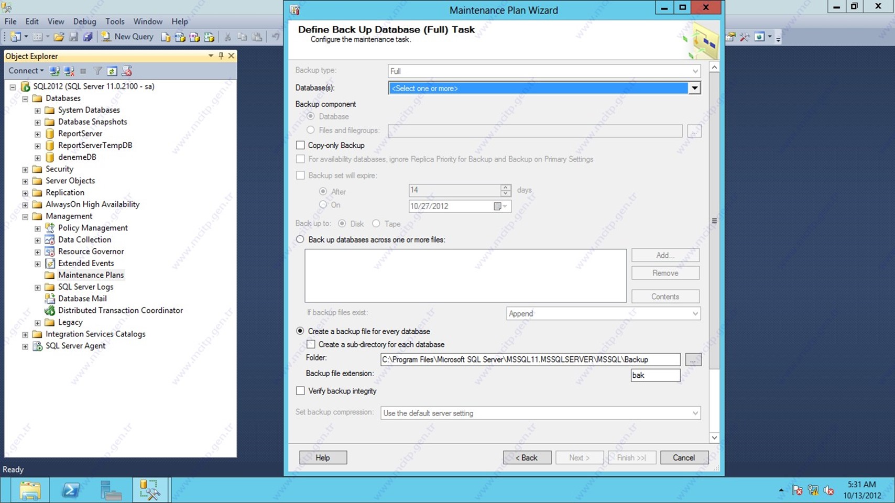Screen dimensions: 895x503
Task: Select Create a backup file for every database
Action: click(x=300, y=331)
